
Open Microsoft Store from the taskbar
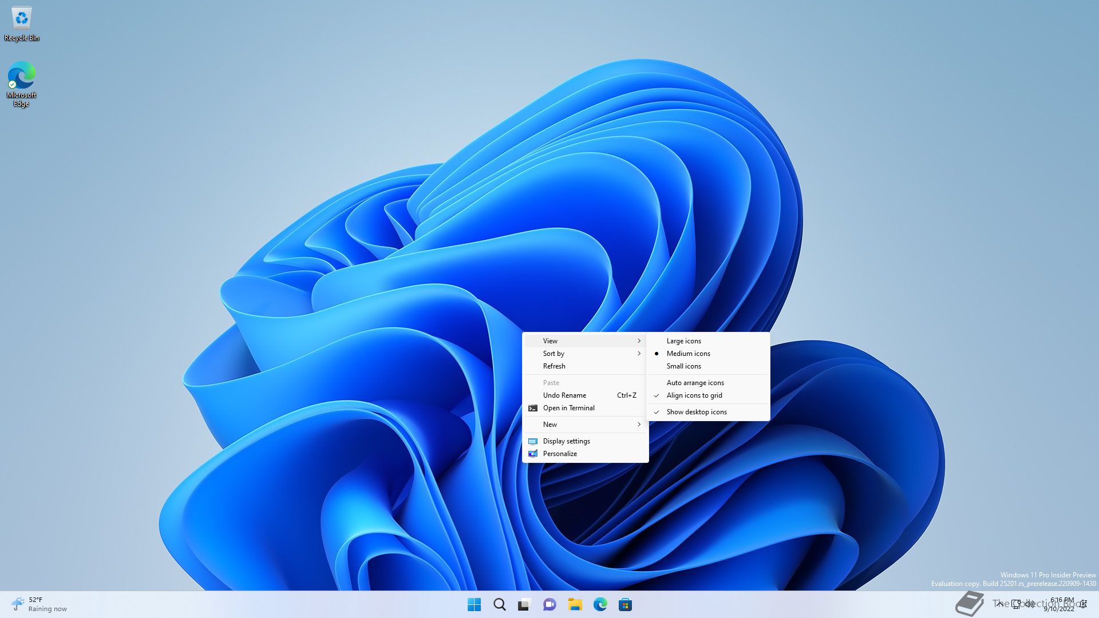click(625, 604)
